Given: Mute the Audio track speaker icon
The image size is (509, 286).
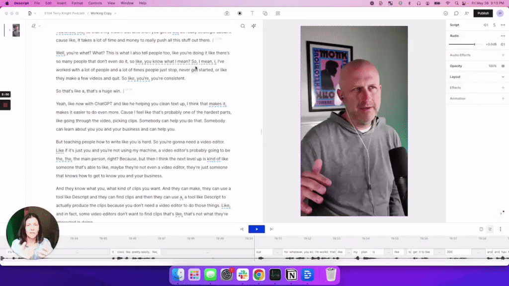Looking at the screenshot, I should [x=503, y=44].
